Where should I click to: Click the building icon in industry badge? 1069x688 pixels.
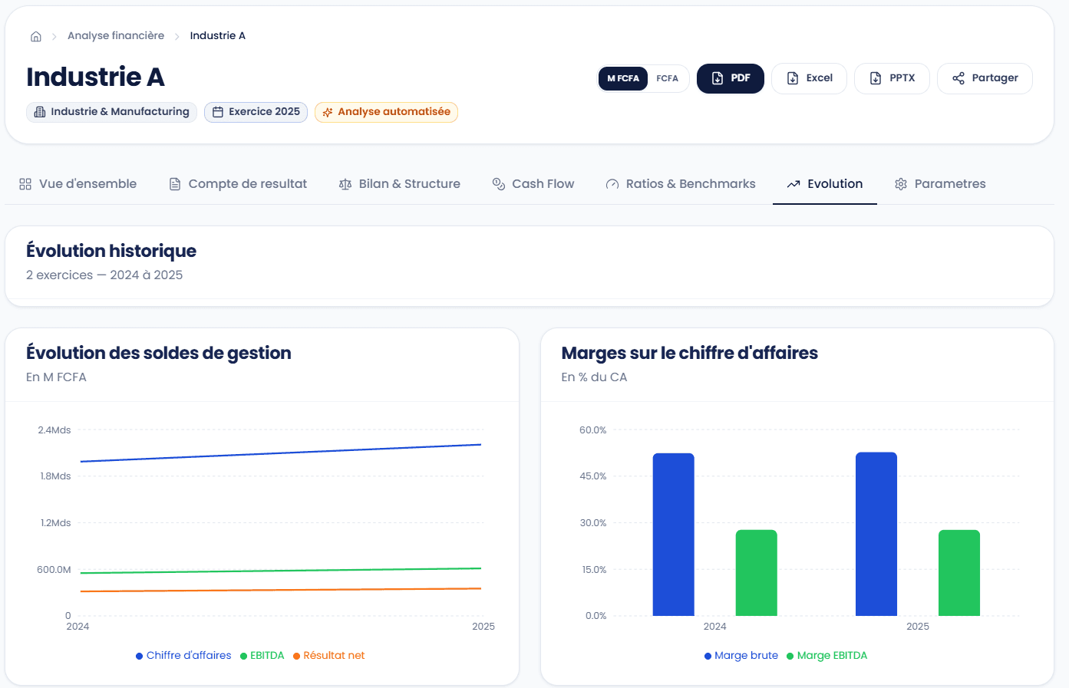40,112
